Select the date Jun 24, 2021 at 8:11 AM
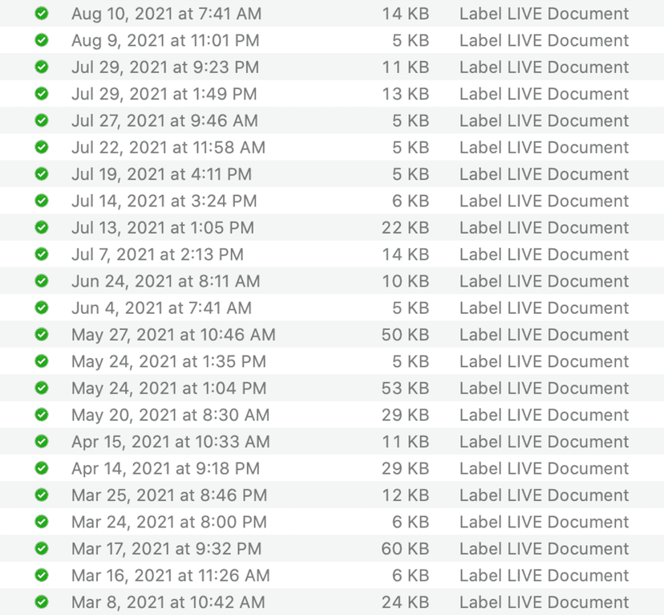Screen dimensions: 664x615 coord(165,282)
